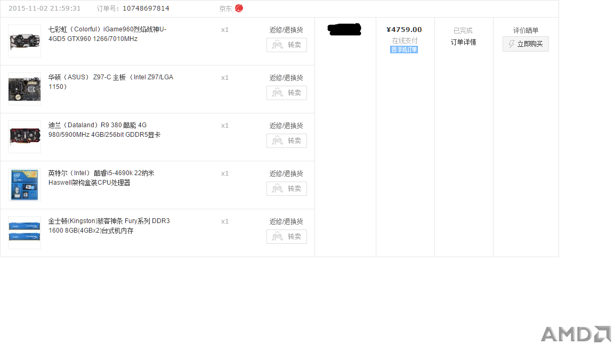Click 转卖 button for the Intel i5-4690k

pos(287,189)
